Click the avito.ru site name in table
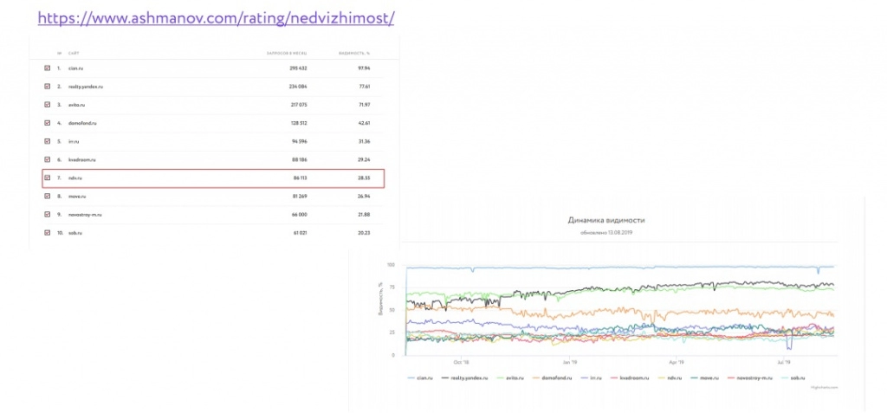The image size is (887, 413). [x=76, y=105]
